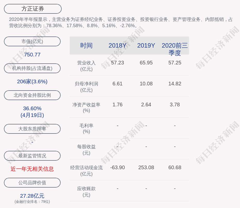Image resolution: width=240 pixels, height=208 pixels.
Task: Click the 方正证券 title pill
Action: click(33, 9)
